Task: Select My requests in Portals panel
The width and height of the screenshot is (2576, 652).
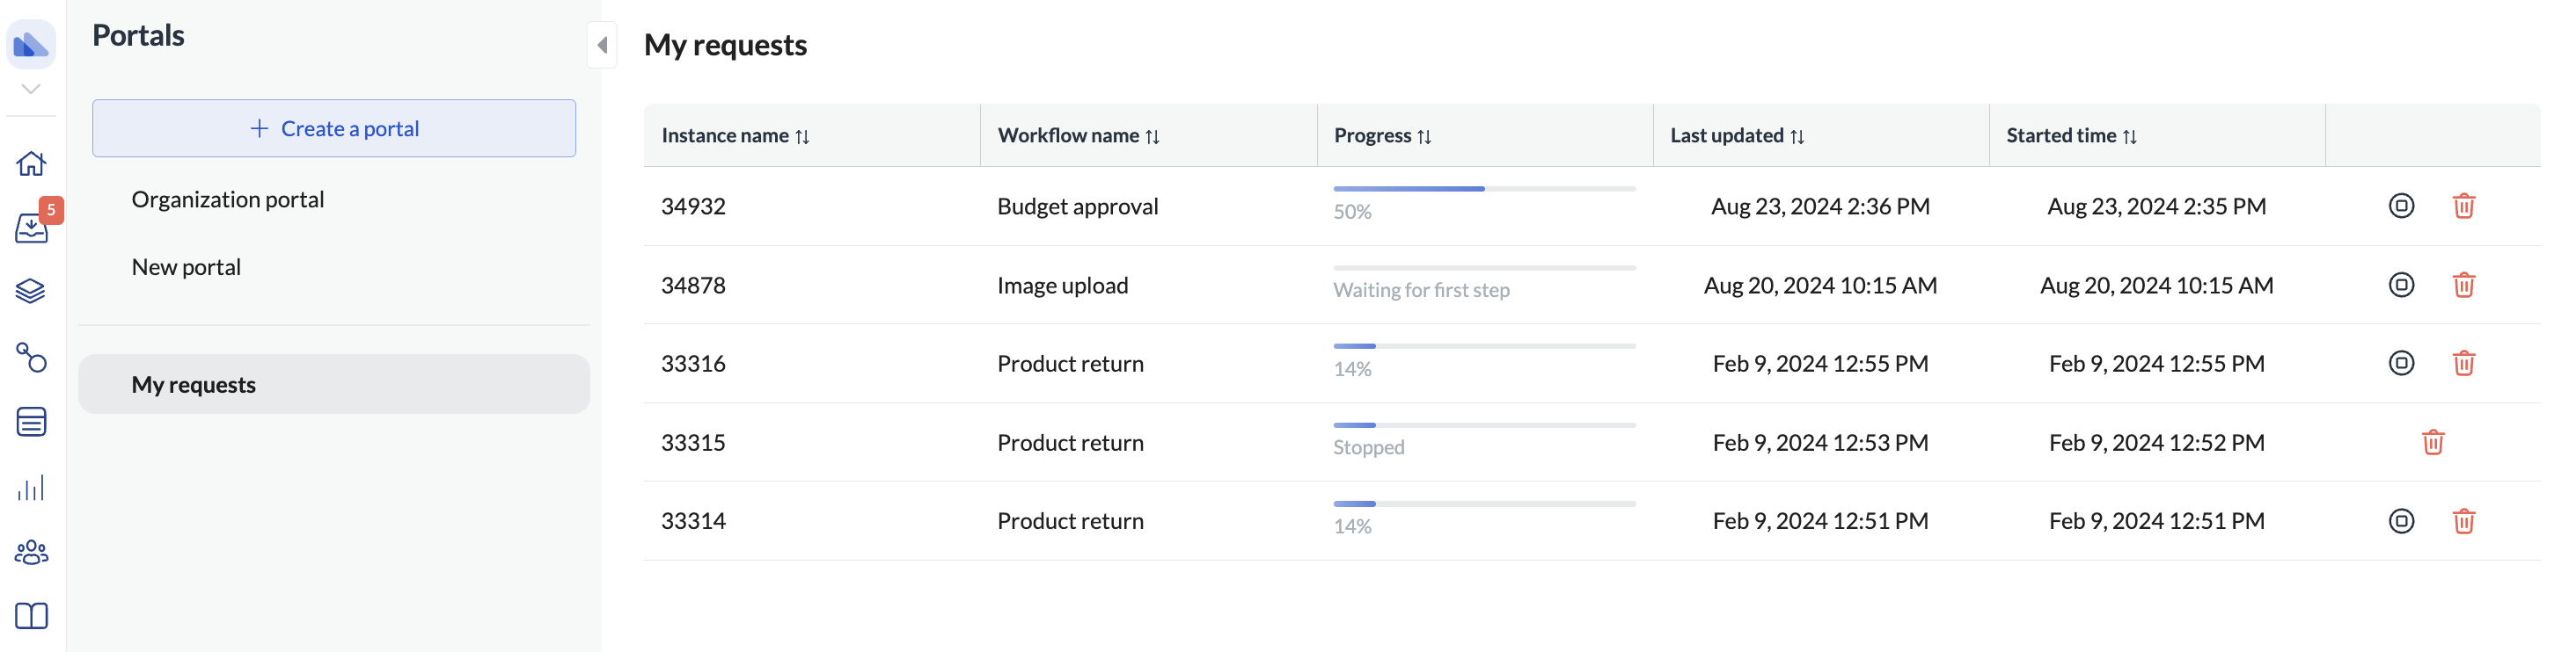Action: [194, 384]
